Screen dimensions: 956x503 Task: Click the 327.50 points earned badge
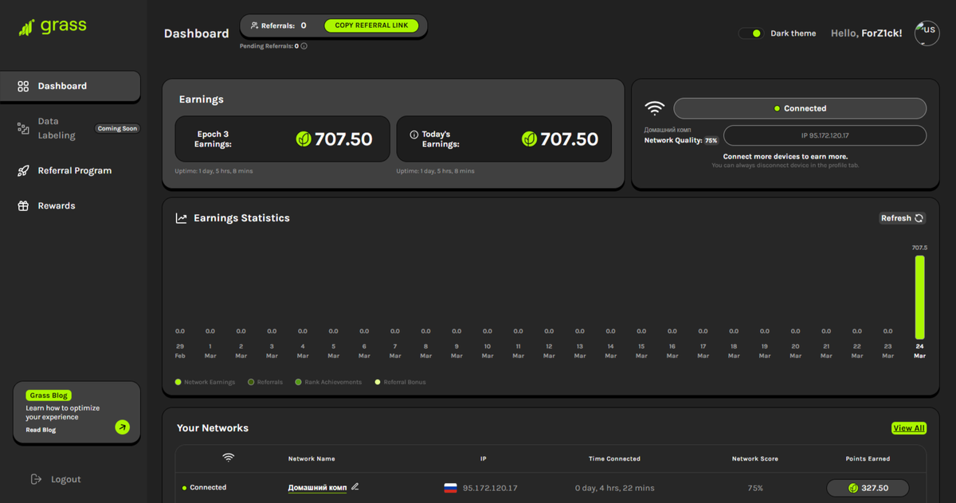(868, 488)
